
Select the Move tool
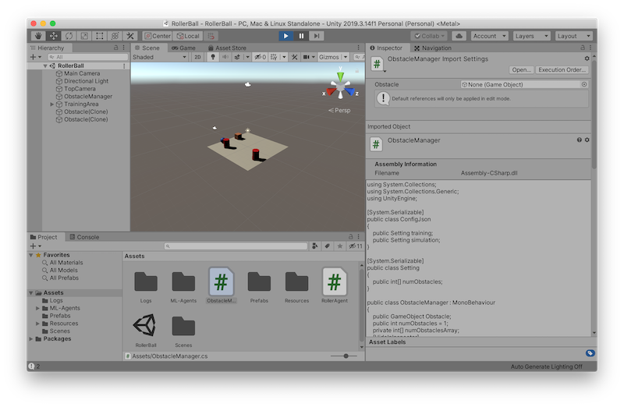point(53,36)
